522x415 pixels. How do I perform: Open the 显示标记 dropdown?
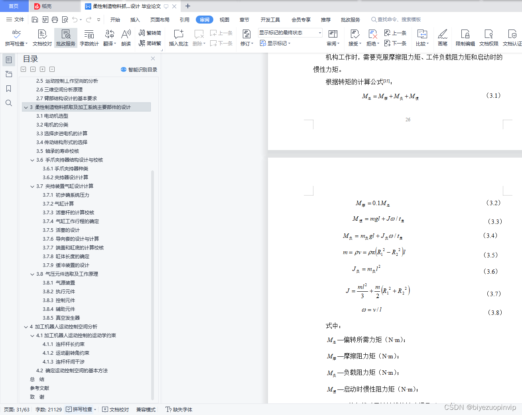(x=275, y=43)
